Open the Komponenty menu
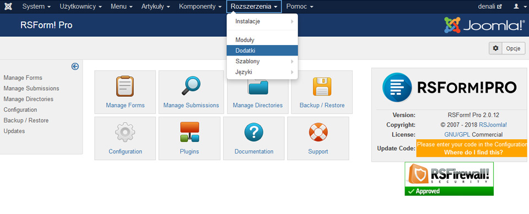Image resolution: width=529 pixels, height=214 pixels. (x=201, y=7)
